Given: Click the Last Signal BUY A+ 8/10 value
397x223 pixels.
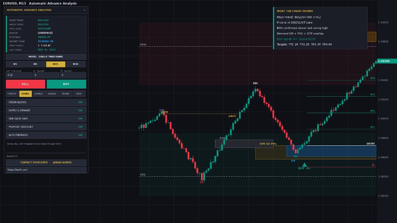Looking at the screenshot, I should click(47, 50).
